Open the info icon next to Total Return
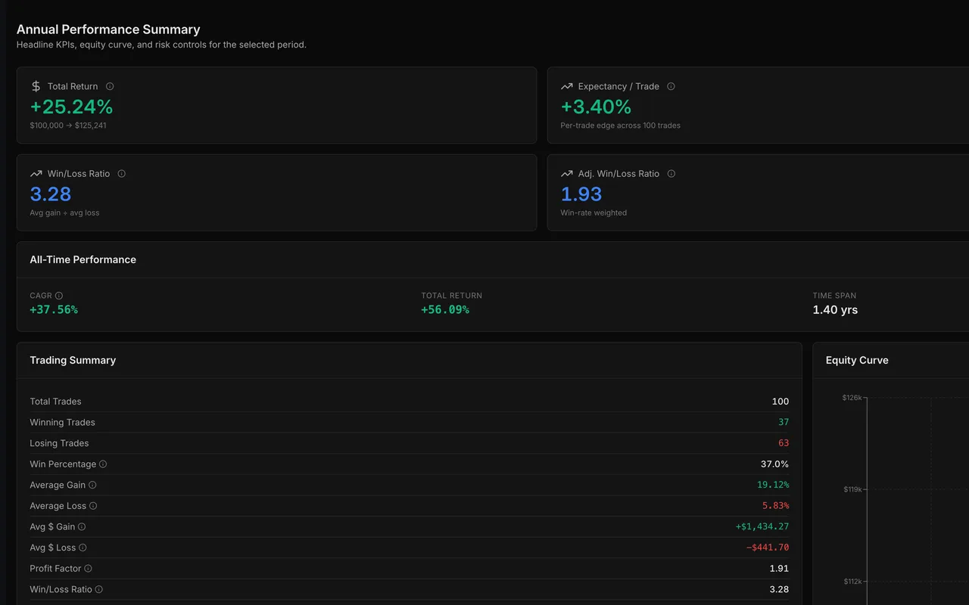This screenshot has height=605, width=969. (110, 86)
